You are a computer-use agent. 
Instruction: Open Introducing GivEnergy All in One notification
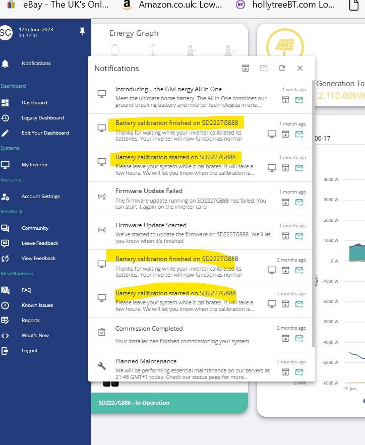pos(168,89)
